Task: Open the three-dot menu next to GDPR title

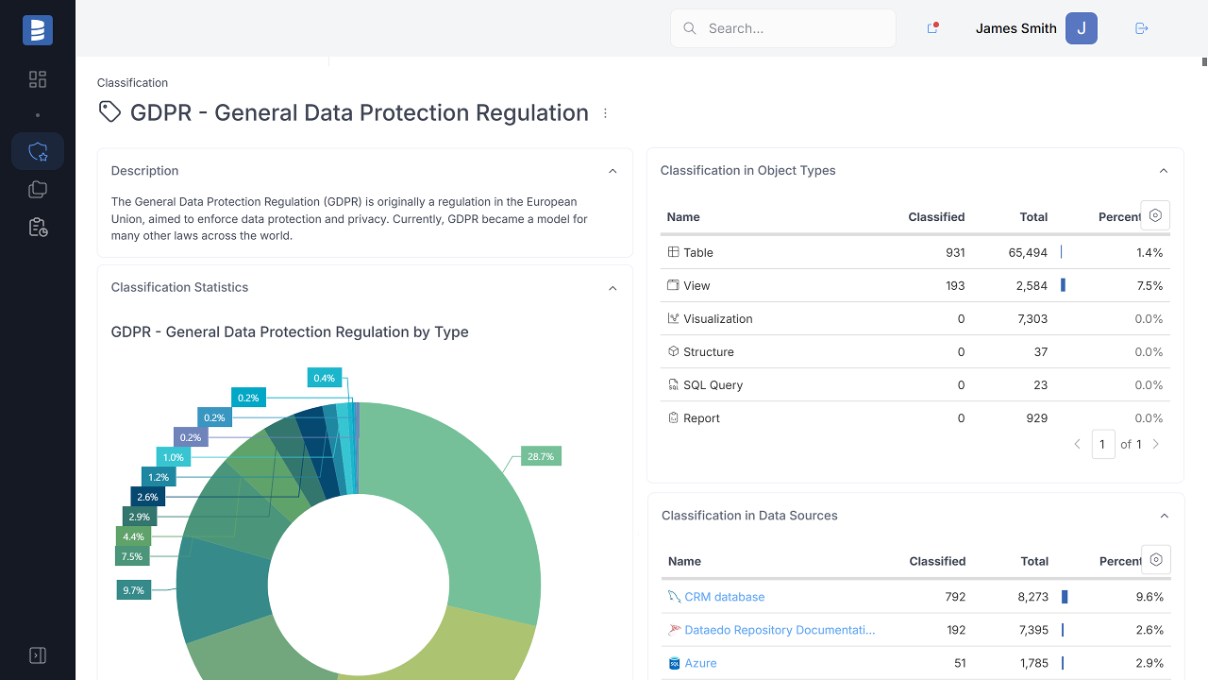Action: 605,113
